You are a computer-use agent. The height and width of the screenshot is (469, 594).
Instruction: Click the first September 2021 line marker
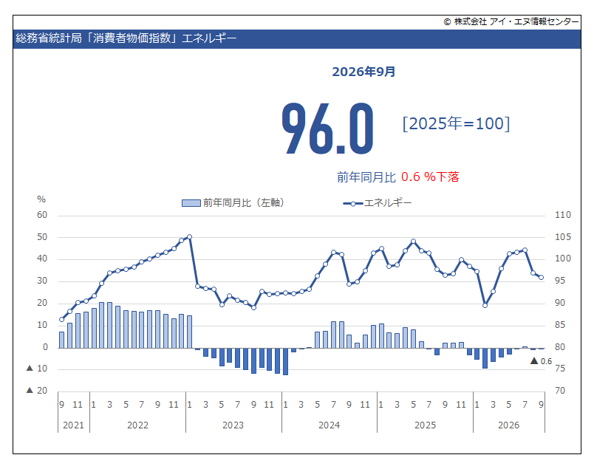tap(62, 319)
